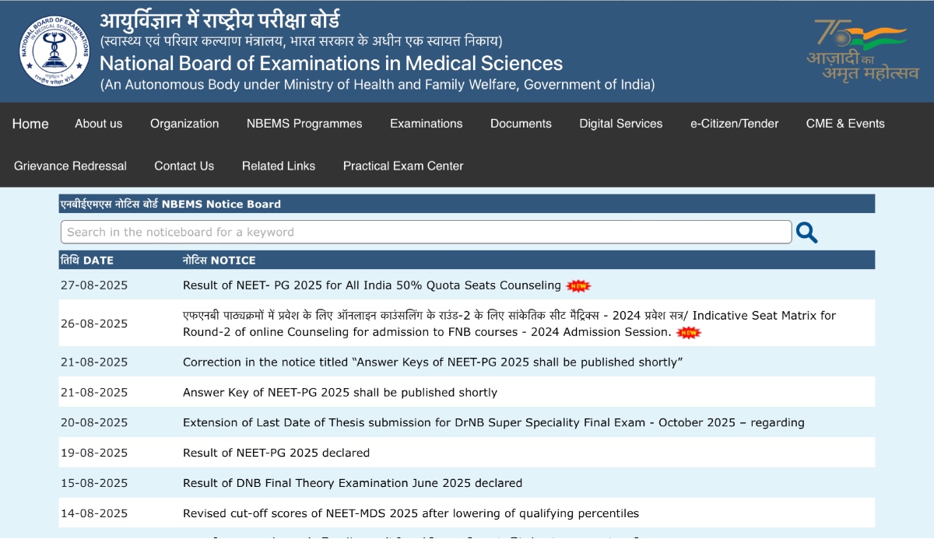Open the Grievance Redressal menu
This screenshot has width=934, height=560.
pyautogui.click(x=70, y=166)
